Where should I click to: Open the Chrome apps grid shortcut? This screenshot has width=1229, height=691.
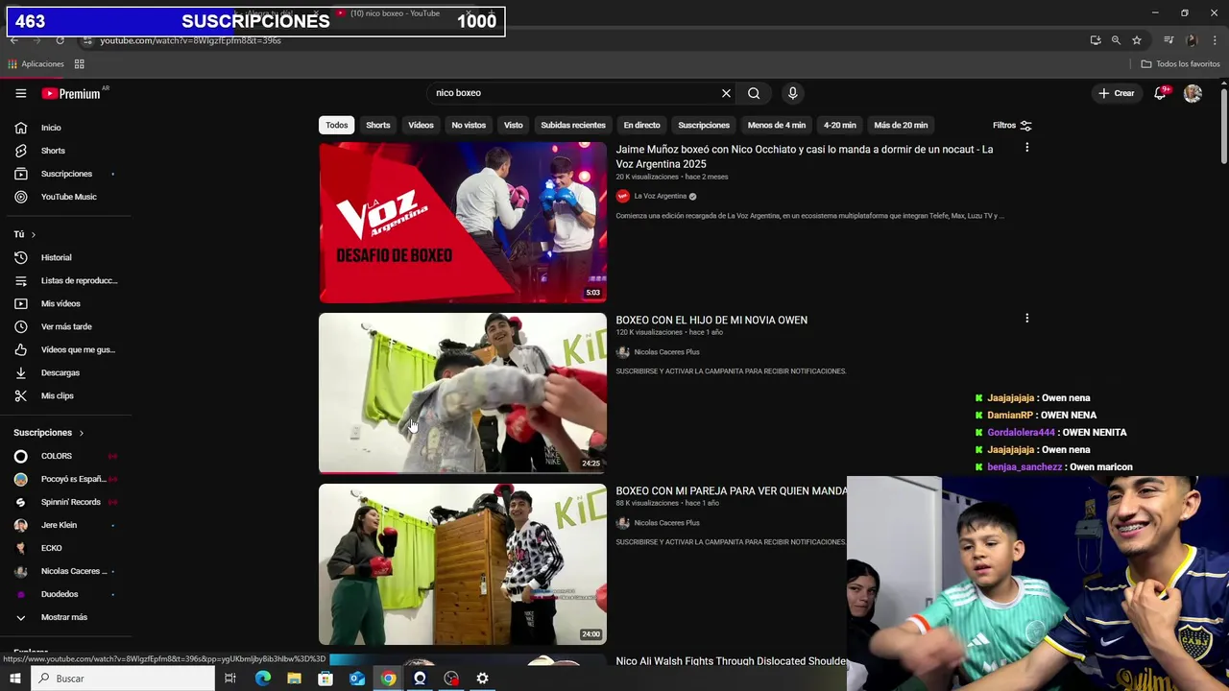click(80, 64)
